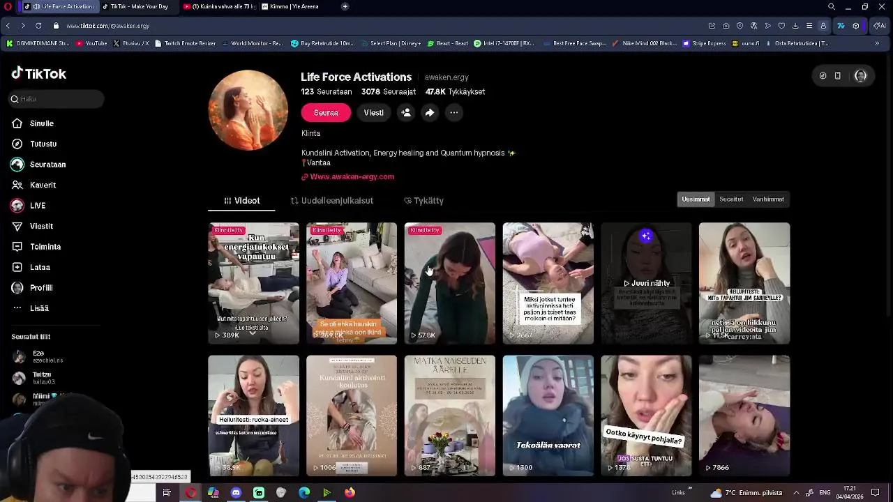Open the Juuri nähty video
The image size is (893, 502).
[646, 283]
